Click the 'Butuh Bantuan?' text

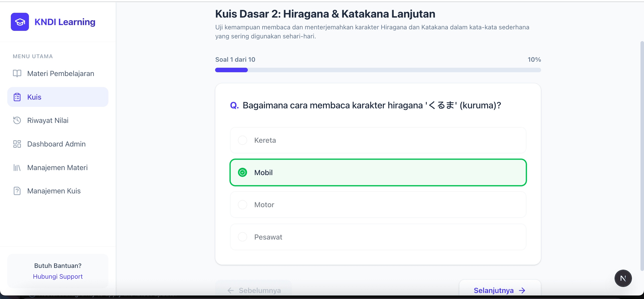[x=58, y=266]
